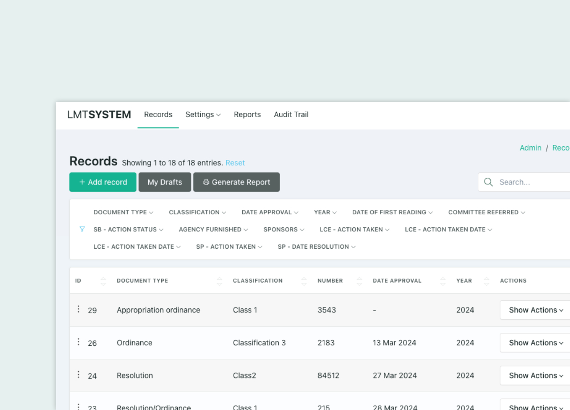Open row menu dots for record 29
This screenshot has width=570, height=410.
(78, 309)
